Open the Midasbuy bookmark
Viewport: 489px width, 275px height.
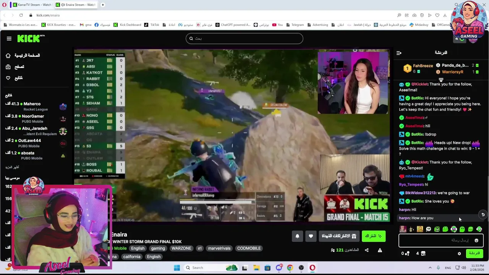[419, 25]
